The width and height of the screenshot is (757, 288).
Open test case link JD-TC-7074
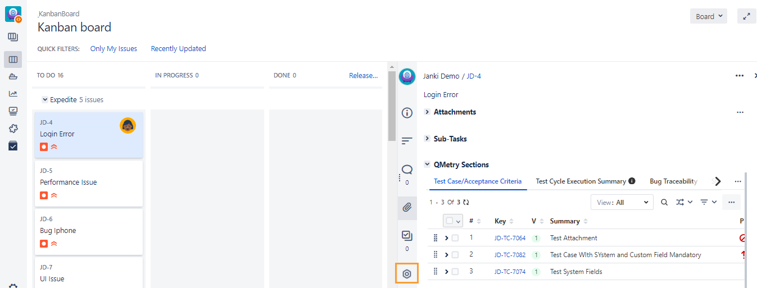pyautogui.click(x=510, y=272)
